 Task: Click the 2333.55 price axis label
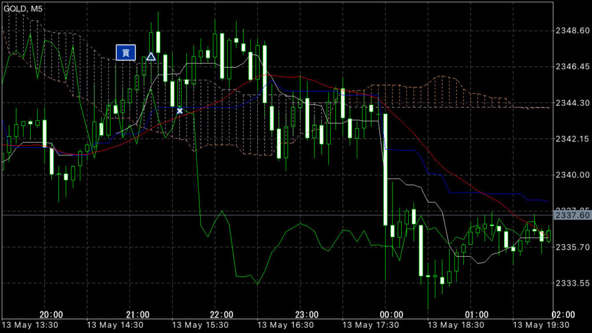pos(573,283)
